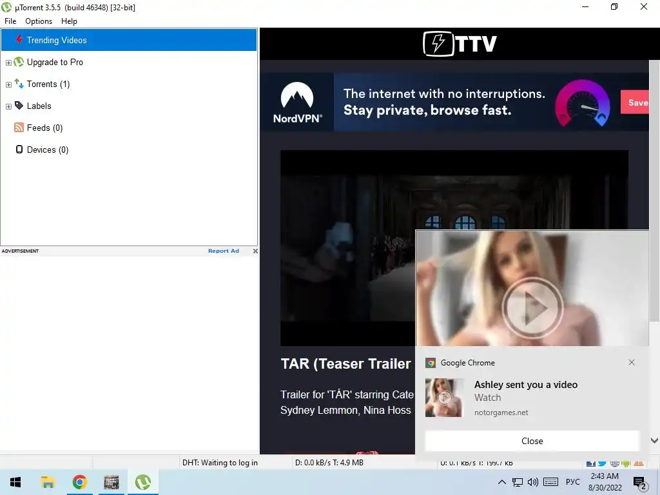The image size is (660, 495).
Task: Click the network tray icon
Action: click(x=518, y=482)
